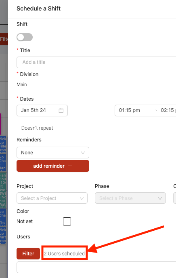Click the add reminder button
176x278 pixels.
click(x=53, y=166)
